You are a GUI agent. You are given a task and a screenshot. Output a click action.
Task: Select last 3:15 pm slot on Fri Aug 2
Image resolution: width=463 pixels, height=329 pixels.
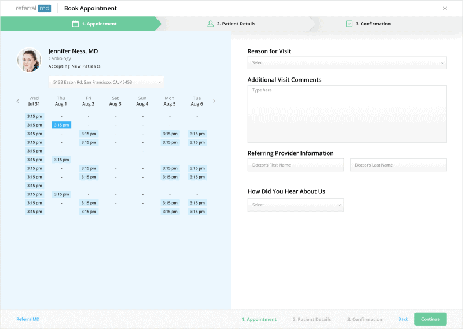[x=89, y=212]
